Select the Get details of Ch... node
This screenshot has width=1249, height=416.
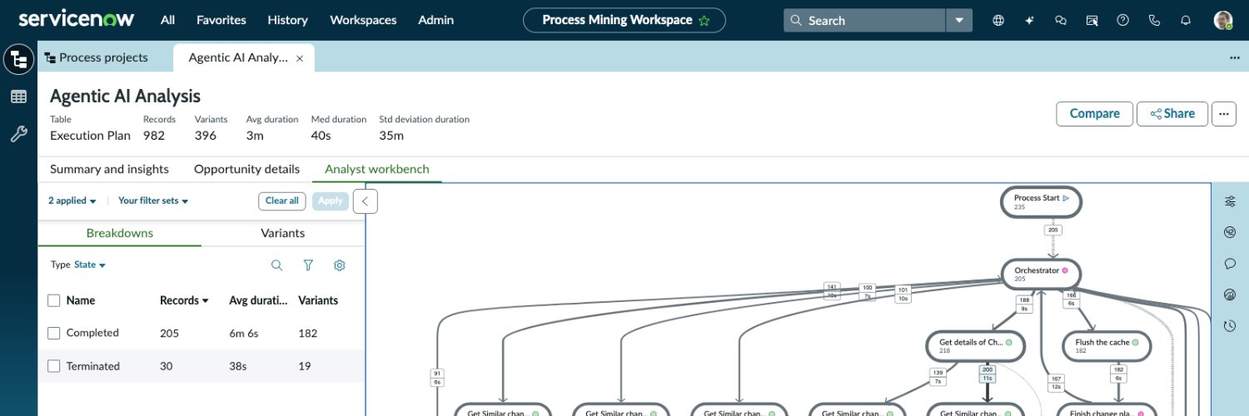(x=974, y=345)
